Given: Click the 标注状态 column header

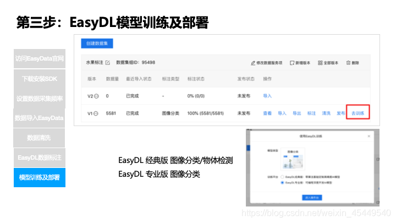Looking at the screenshot, I should 196,79.
